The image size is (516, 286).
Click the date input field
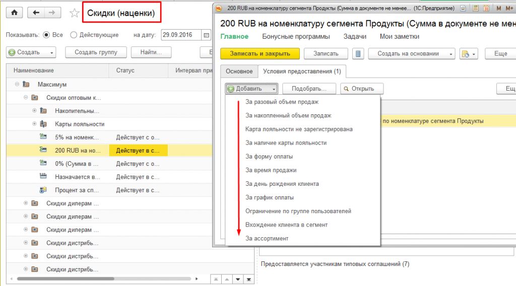[x=180, y=35]
